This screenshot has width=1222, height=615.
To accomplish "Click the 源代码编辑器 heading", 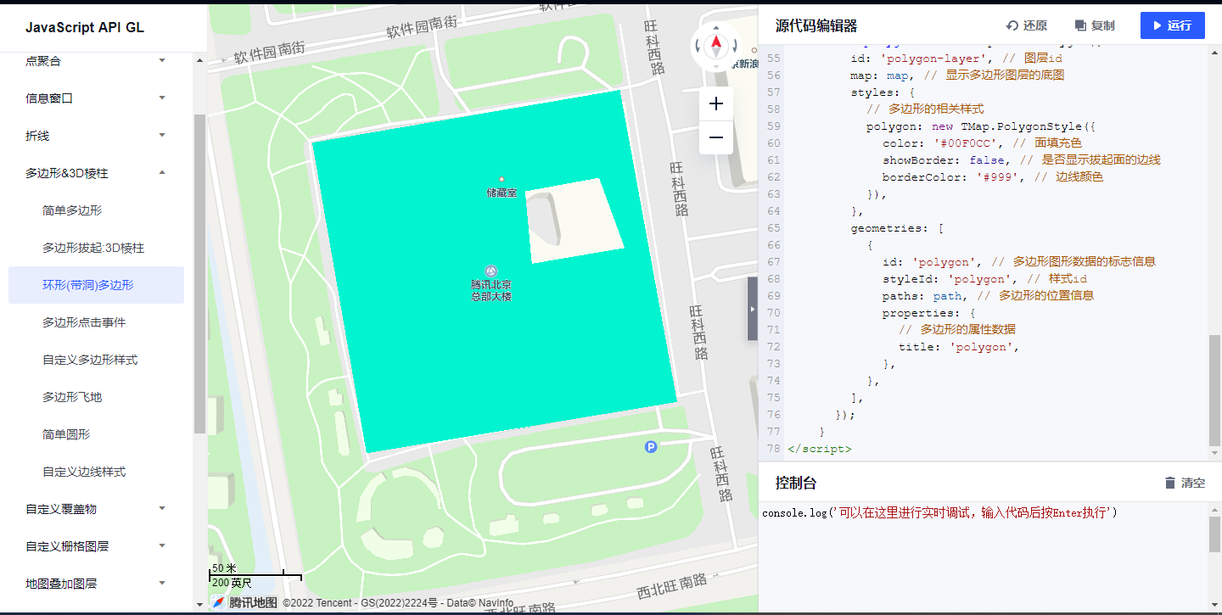I will tap(816, 25).
